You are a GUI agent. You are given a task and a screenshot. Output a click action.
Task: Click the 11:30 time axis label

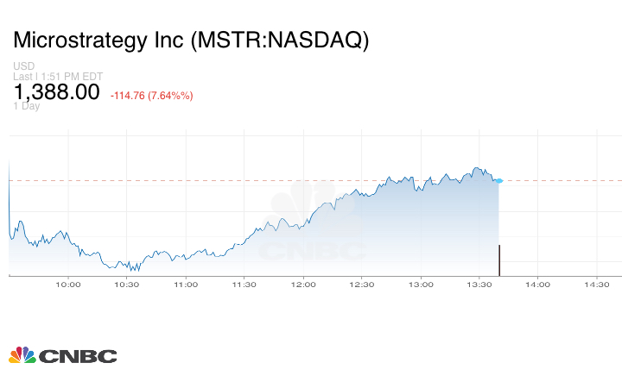point(244,285)
